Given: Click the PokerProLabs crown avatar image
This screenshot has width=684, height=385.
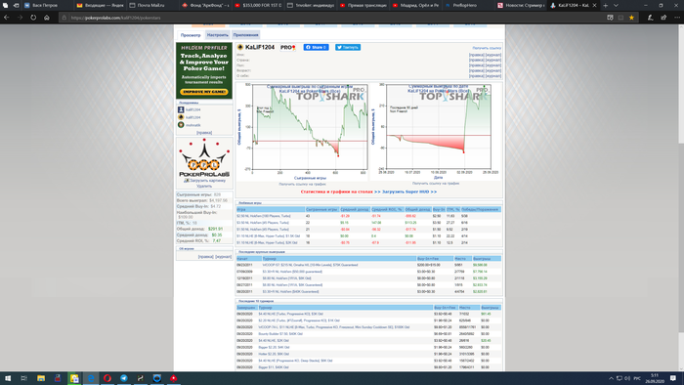Looking at the screenshot, I should point(204,158).
